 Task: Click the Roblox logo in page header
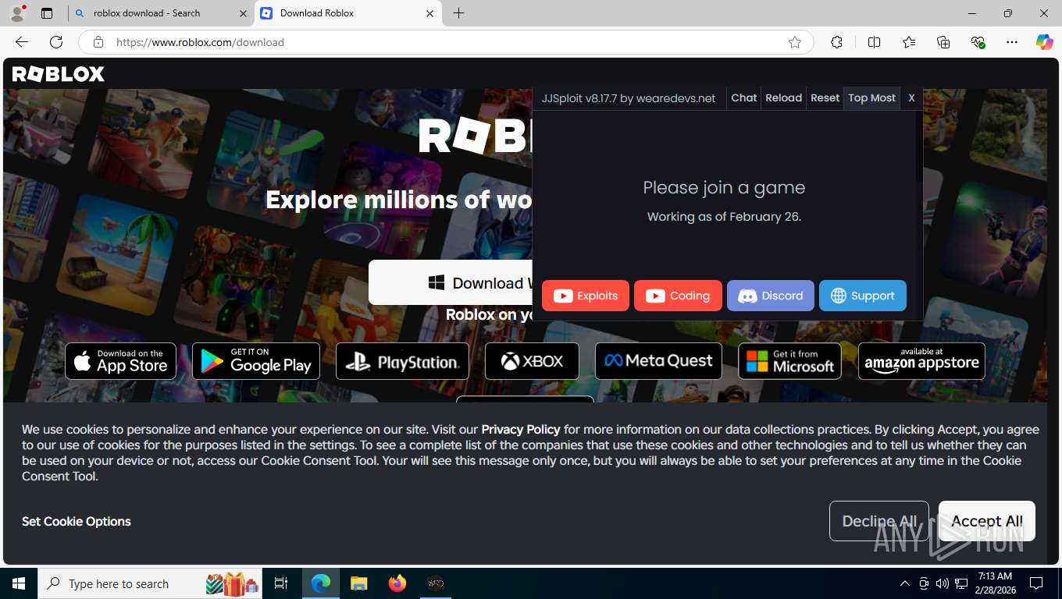point(59,74)
